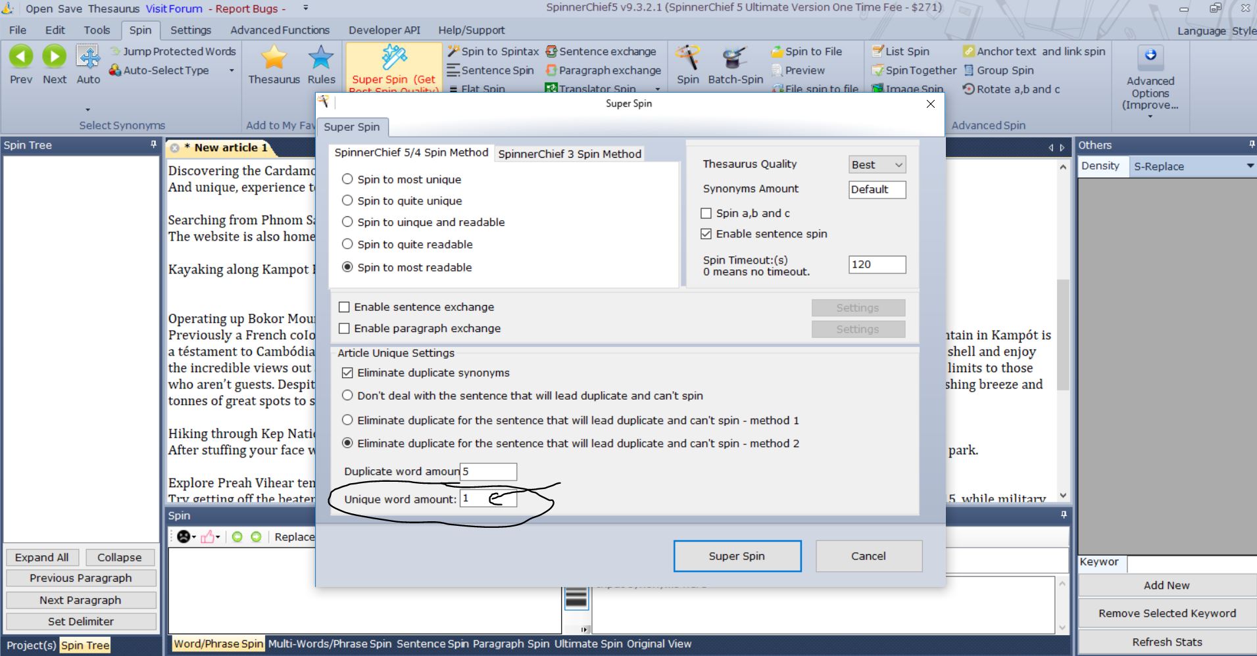Expand Auto-Select Type dropdown arrow

click(232, 71)
